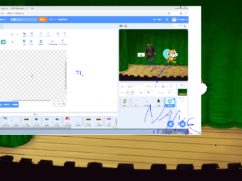Click the vertical scrollbar of the costume canvas
242x181 pixels.
66,75
